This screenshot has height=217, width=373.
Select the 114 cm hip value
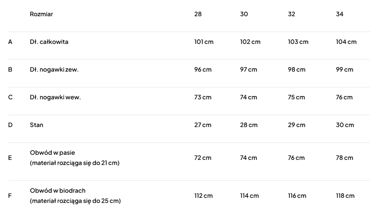tap(250, 196)
